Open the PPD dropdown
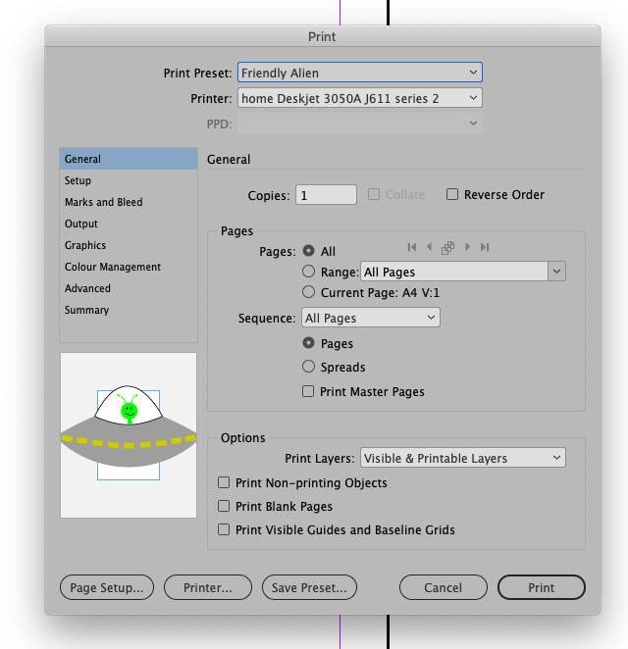Screen dimensions: 628x649 (x=359, y=124)
